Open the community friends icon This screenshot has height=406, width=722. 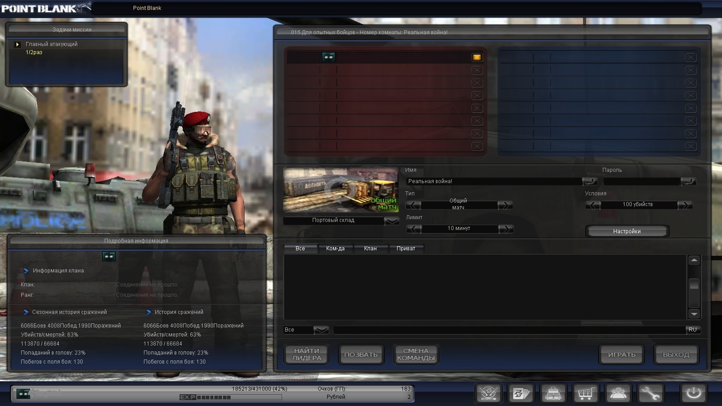618,393
